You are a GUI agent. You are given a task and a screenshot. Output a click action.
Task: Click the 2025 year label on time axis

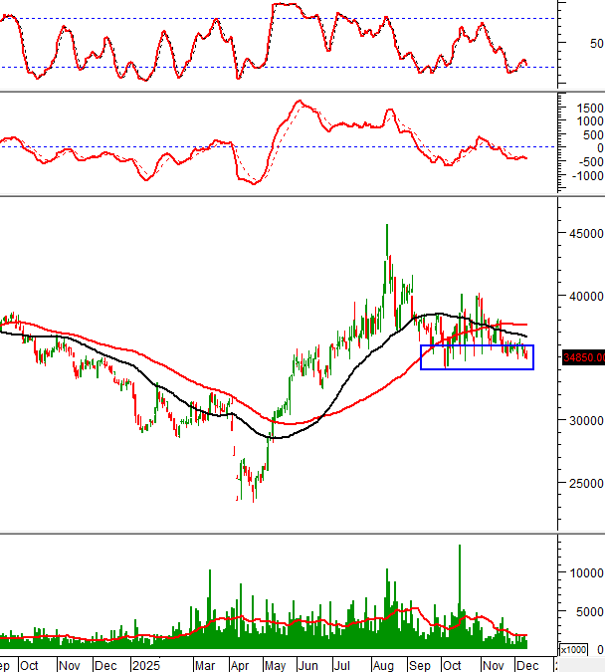pyautogui.click(x=146, y=664)
